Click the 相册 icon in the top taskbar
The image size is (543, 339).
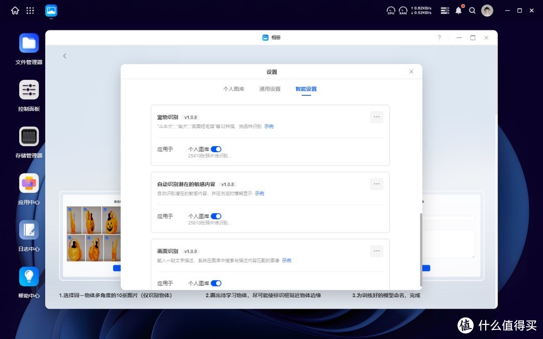pos(50,10)
